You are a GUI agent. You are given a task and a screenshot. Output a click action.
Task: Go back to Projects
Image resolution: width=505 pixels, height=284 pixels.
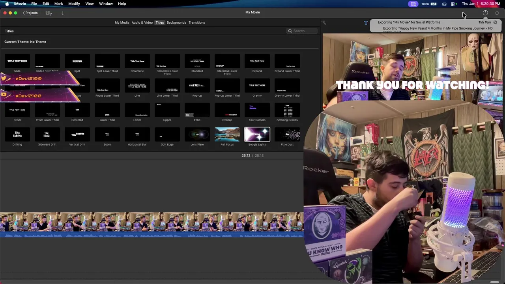coord(30,13)
